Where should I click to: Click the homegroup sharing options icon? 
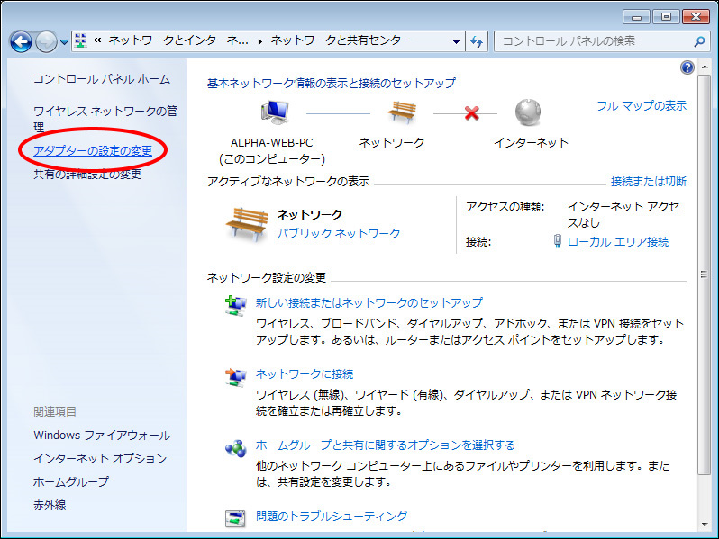tap(235, 448)
